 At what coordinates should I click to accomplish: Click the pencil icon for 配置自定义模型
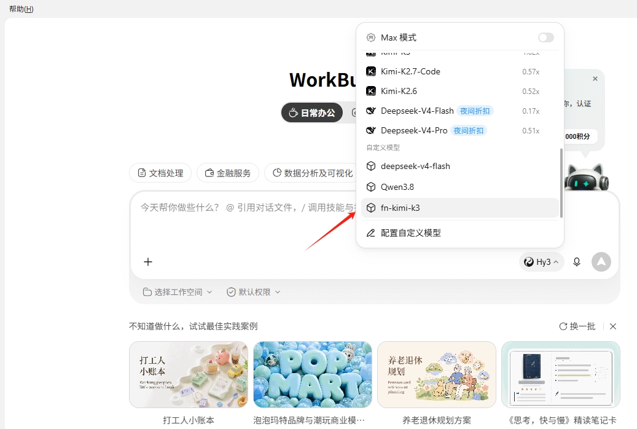click(x=370, y=233)
